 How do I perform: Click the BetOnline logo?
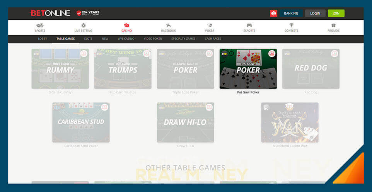(51, 13)
